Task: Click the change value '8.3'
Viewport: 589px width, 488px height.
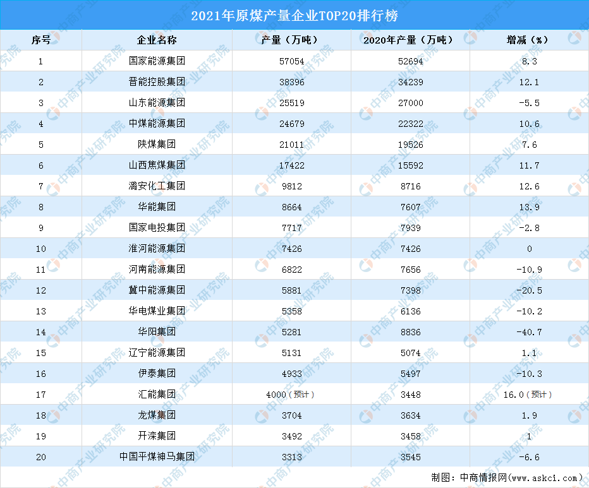Action: (529, 61)
